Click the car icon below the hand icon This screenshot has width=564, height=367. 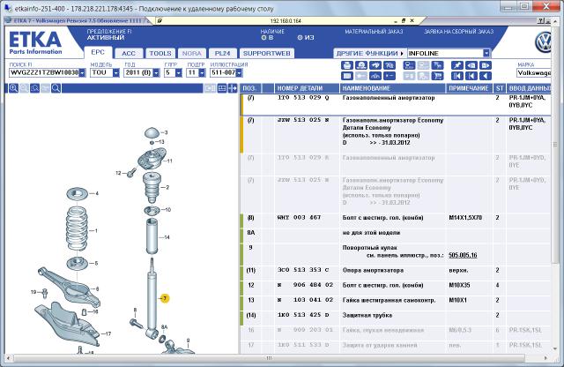[375, 76]
